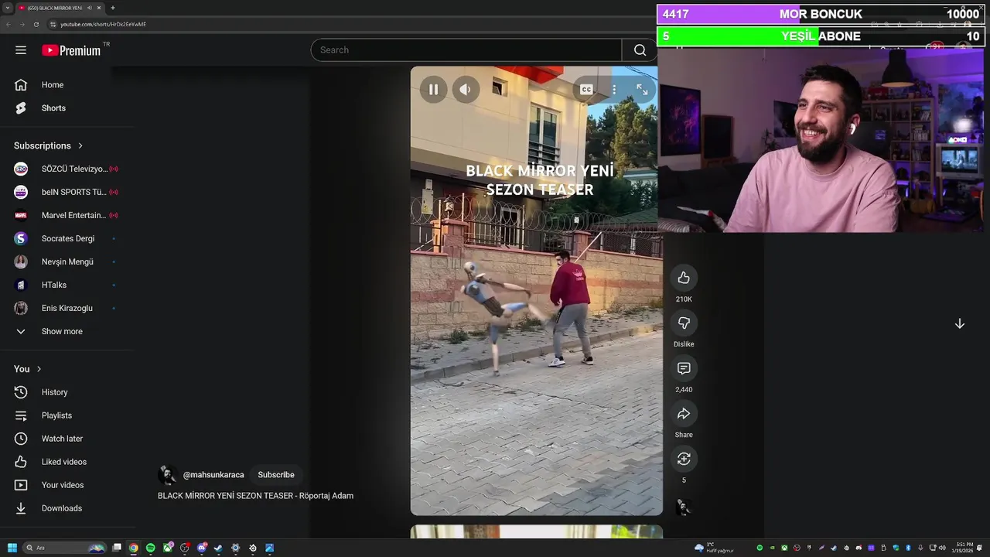This screenshot has width=990, height=557.
Task: Dislike the Short with thumbs down
Action: tap(684, 323)
